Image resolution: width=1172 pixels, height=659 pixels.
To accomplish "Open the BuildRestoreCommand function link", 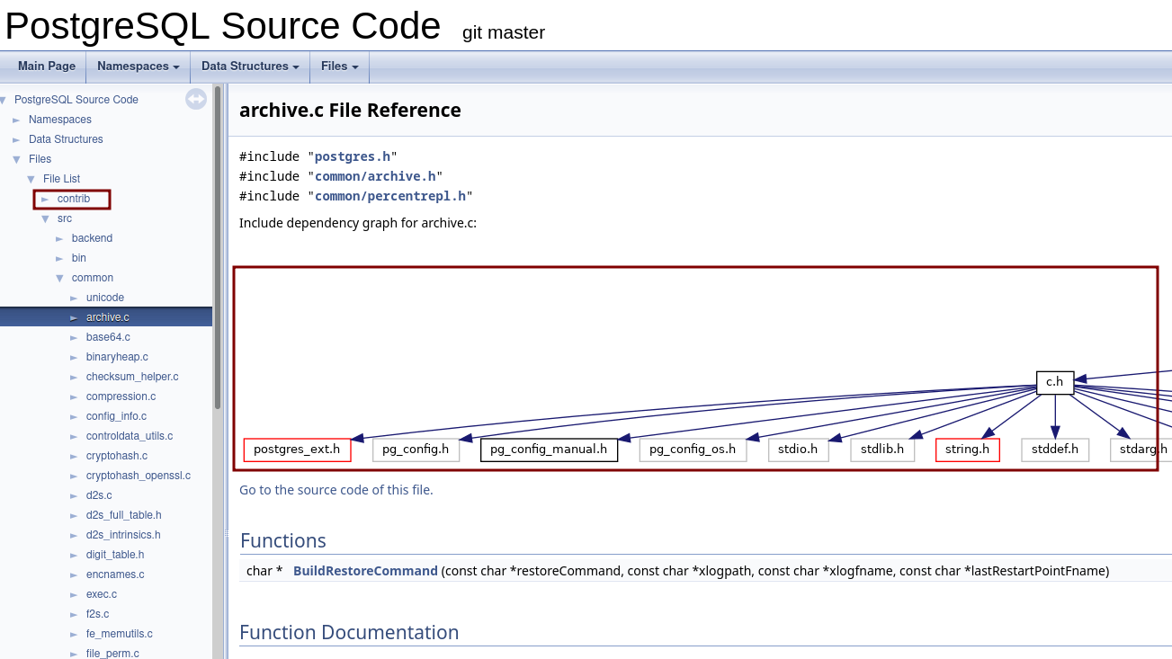I will click(x=365, y=571).
